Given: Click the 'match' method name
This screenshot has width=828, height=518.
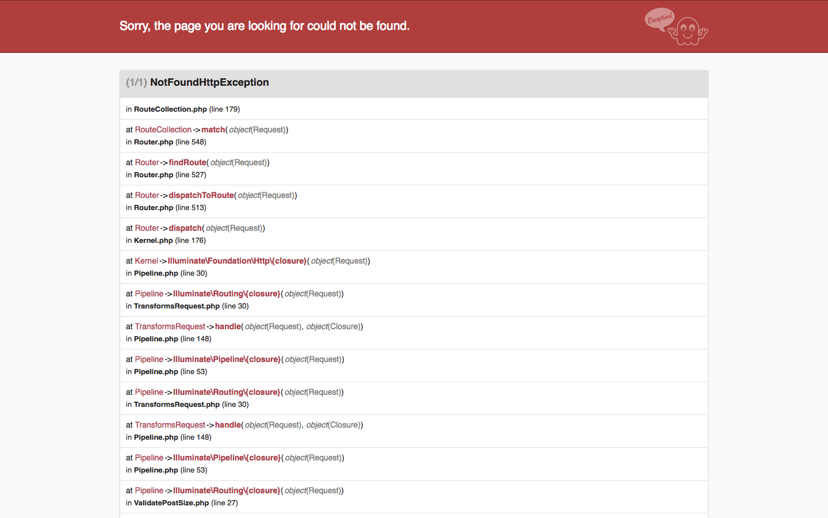Looking at the screenshot, I should coord(213,130).
